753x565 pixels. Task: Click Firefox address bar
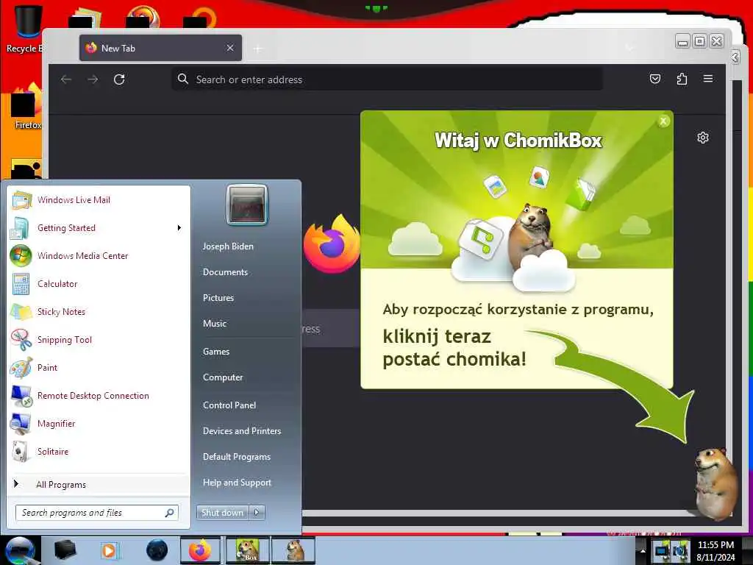[387, 79]
